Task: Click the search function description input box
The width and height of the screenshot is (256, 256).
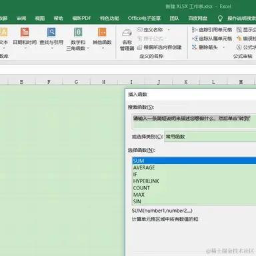Action: coord(194,121)
